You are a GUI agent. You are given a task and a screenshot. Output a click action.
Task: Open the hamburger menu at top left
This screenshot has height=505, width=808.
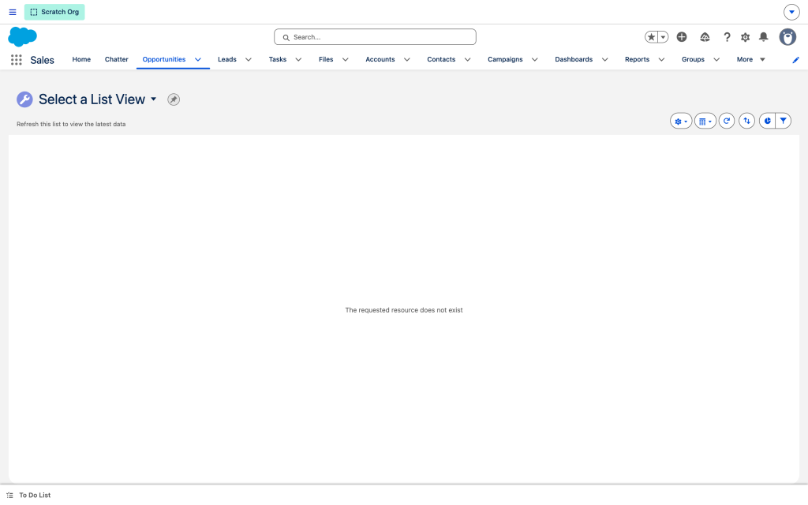pos(13,12)
